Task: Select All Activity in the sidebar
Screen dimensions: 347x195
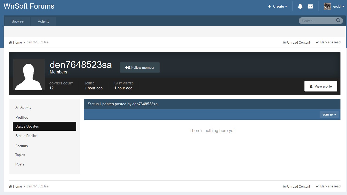Action: pos(23,107)
